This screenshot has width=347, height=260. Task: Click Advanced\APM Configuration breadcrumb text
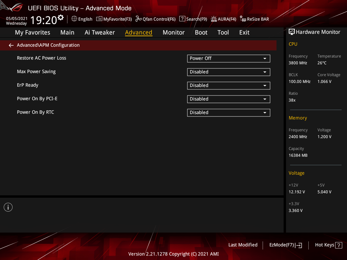click(48, 45)
